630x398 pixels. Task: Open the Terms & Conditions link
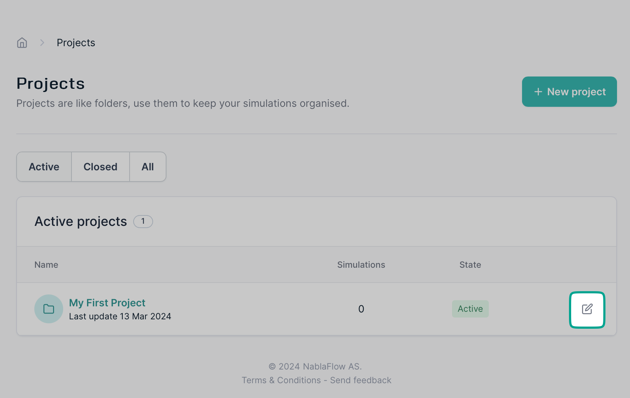click(x=281, y=380)
